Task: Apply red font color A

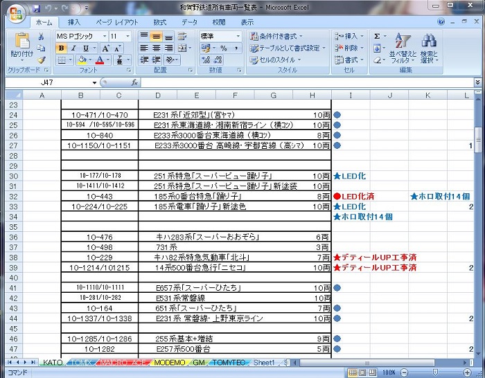Action: [100, 60]
